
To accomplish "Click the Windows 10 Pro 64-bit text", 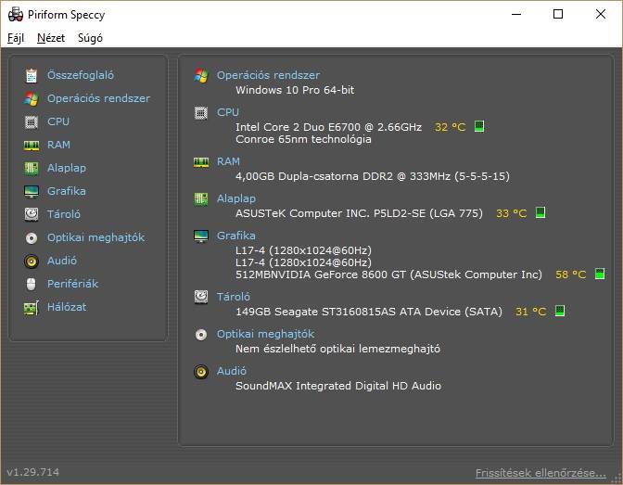I will (295, 90).
